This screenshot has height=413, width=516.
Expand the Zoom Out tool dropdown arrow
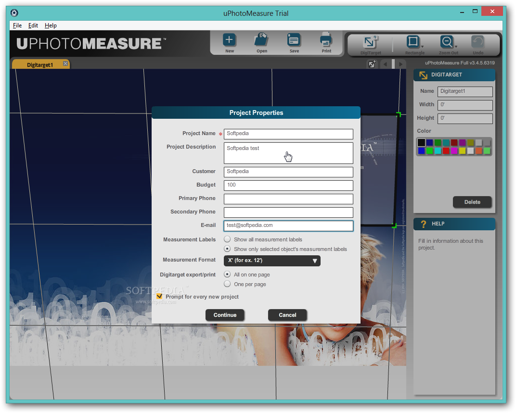pos(456,47)
